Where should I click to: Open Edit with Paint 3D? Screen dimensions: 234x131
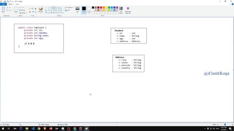tap(128, 10)
